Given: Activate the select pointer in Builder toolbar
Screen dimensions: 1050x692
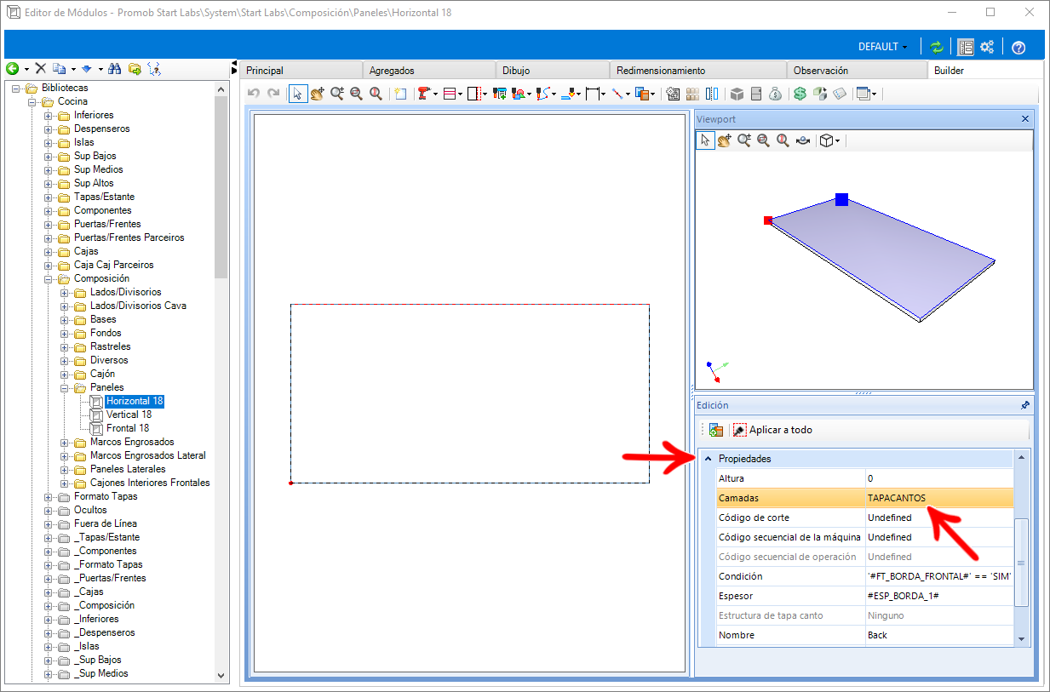Looking at the screenshot, I should coord(298,94).
